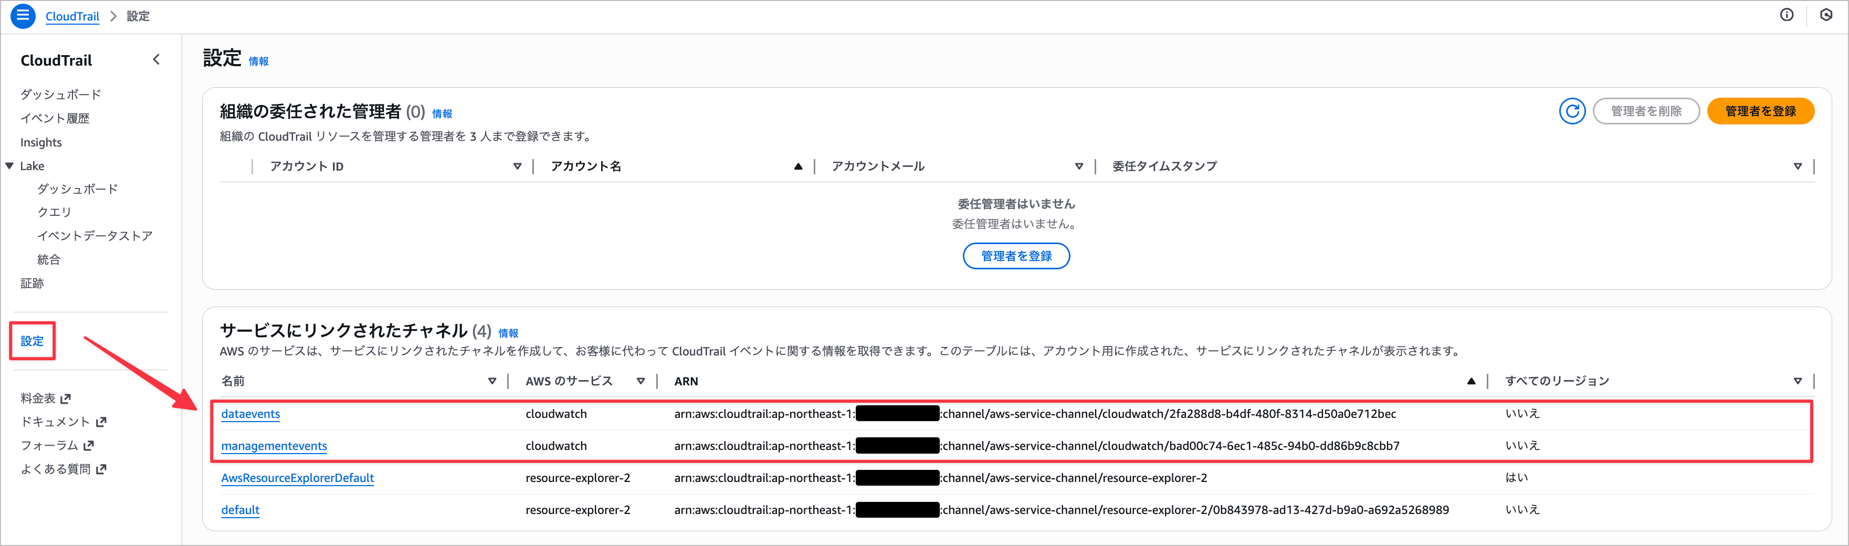
Task: Open クエリ under Lake
Action: (x=55, y=213)
